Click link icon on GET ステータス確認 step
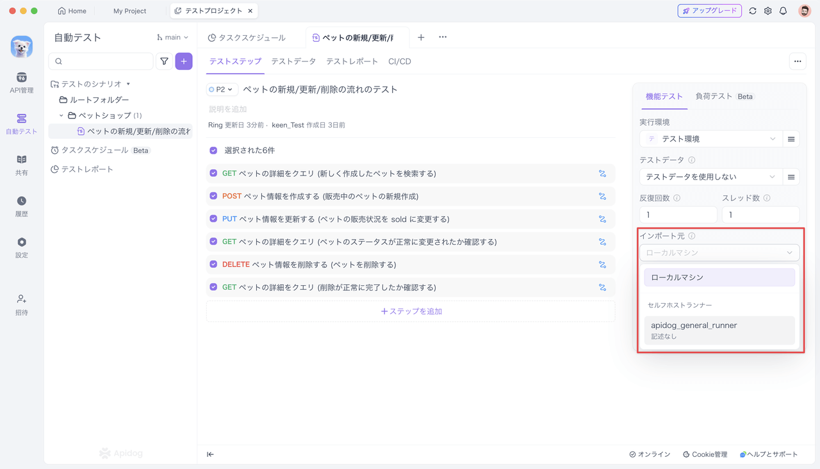 602,242
